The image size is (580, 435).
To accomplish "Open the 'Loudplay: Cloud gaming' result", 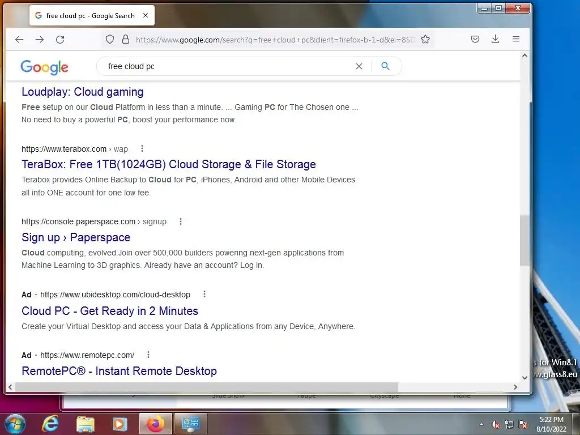I will (83, 92).
